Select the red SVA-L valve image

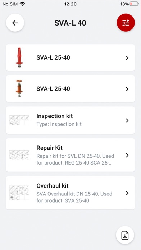click(19, 57)
